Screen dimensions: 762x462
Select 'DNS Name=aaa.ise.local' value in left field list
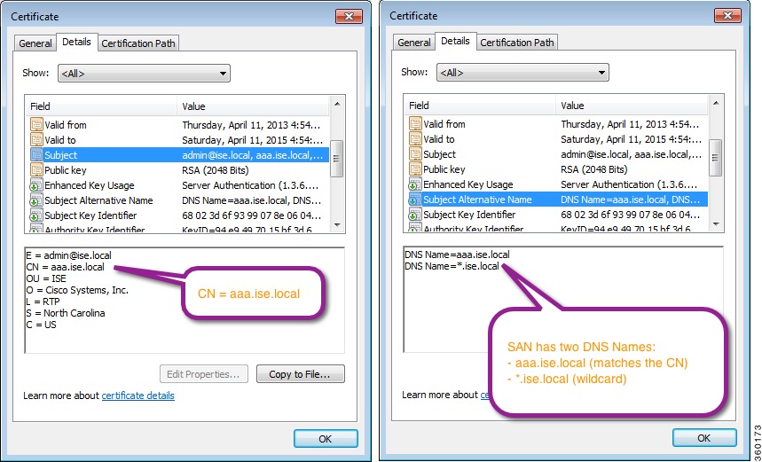[x=251, y=200]
